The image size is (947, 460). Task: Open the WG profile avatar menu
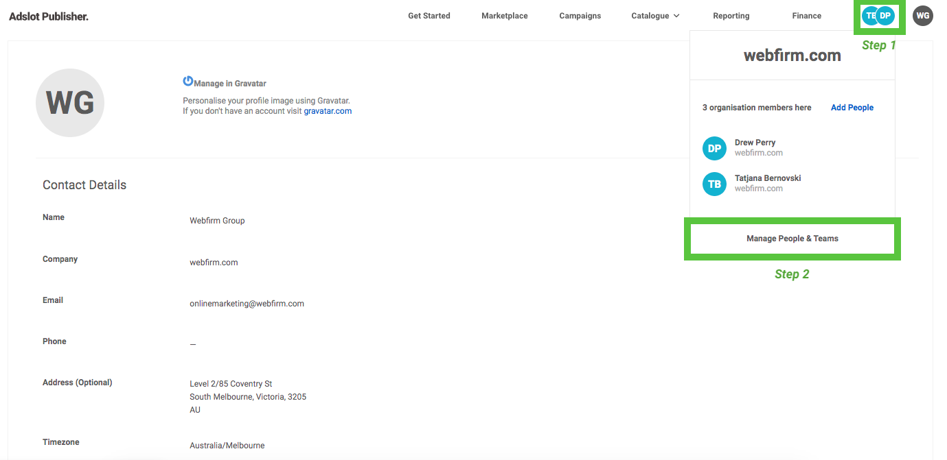923,16
